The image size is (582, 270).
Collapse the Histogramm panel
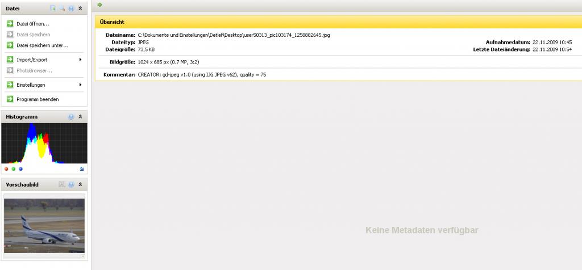pos(80,117)
